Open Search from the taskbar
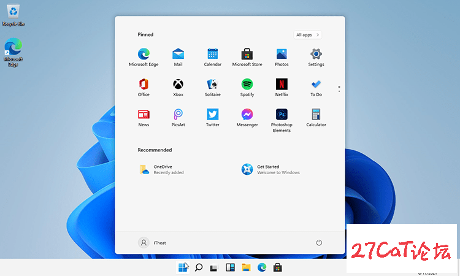The width and height of the screenshot is (460, 276). pyautogui.click(x=199, y=267)
